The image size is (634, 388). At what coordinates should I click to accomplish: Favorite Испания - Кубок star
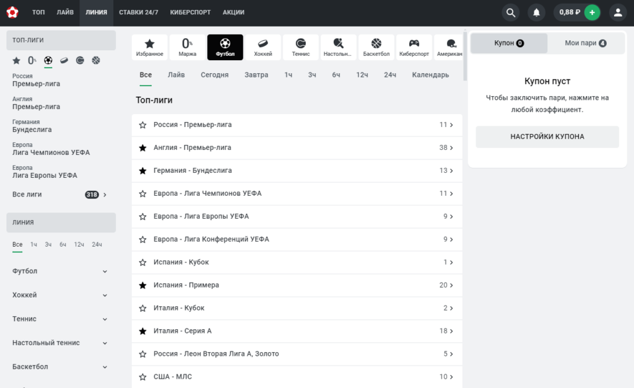(143, 263)
